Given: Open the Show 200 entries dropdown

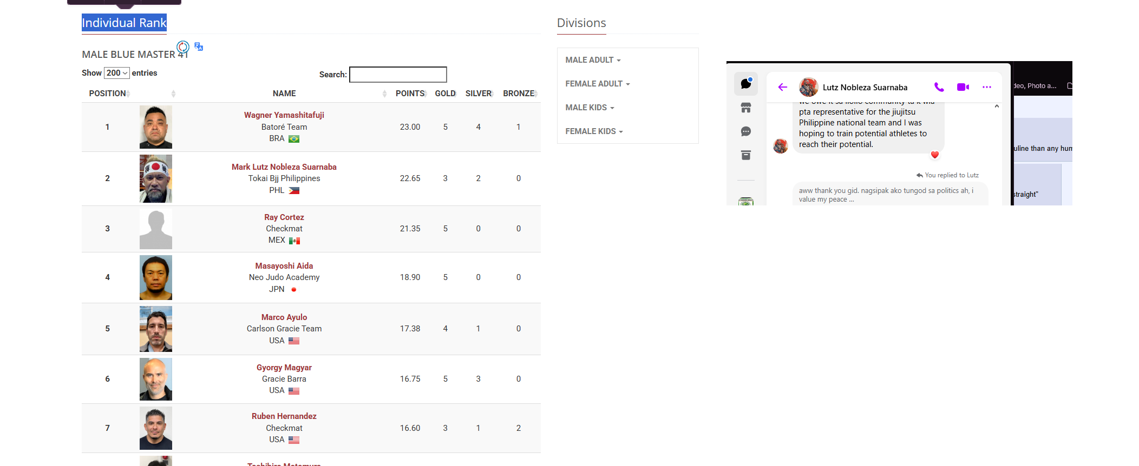Looking at the screenshot, I should [x=117, y=73].
